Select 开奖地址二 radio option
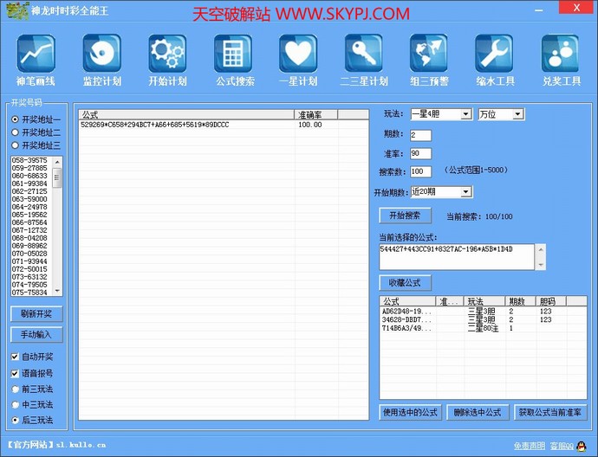Viewport: 598px width, 457px height. tap(15, 132)
